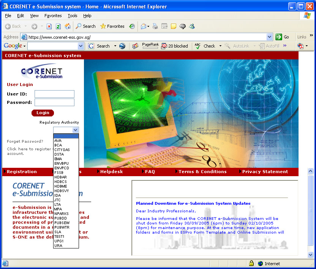This screenshot has width=316, height=269.
Task: Refresh the page using green arrows icon
Action: (58, 26)
